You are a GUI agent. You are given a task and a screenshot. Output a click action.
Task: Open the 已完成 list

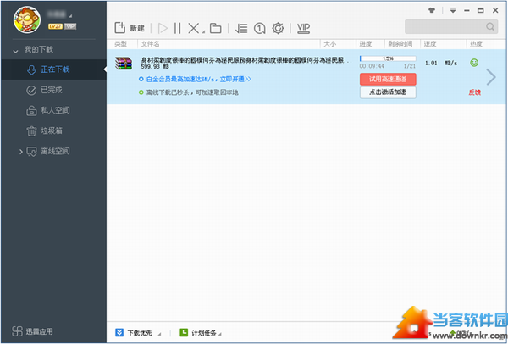point(53,90)
